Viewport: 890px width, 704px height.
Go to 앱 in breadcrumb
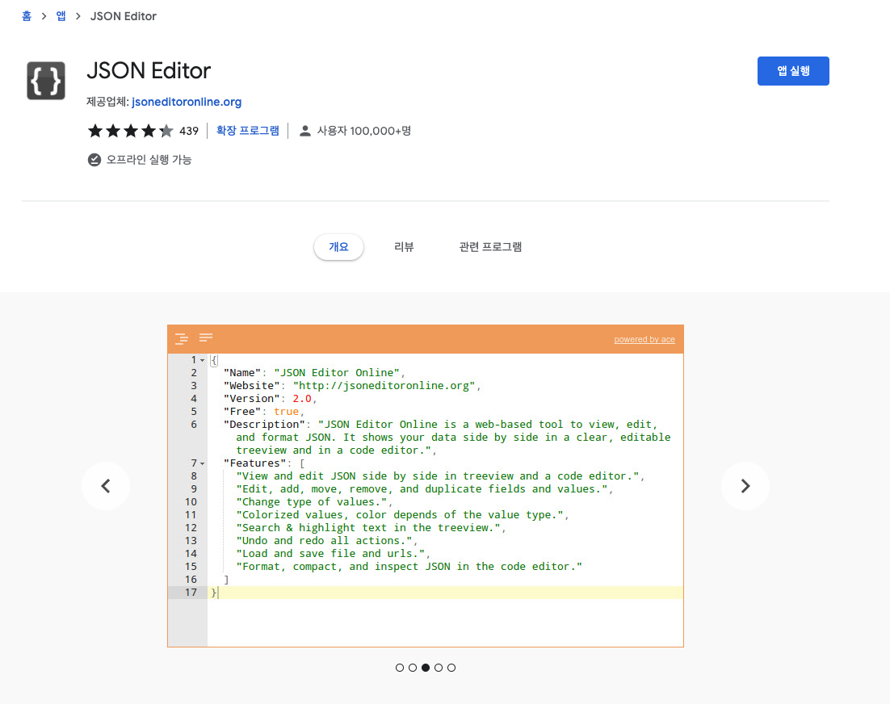coord(61,16)
